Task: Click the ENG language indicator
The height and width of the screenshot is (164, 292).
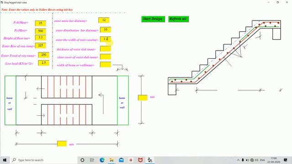Action: point(262,160)
